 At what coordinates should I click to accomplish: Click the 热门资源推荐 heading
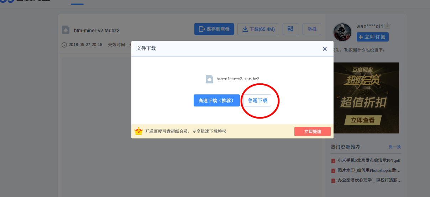click(345, 147)
